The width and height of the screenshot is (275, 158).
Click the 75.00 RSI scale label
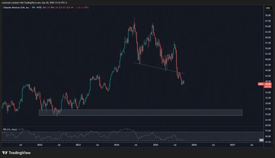click(x=268, y=131)
